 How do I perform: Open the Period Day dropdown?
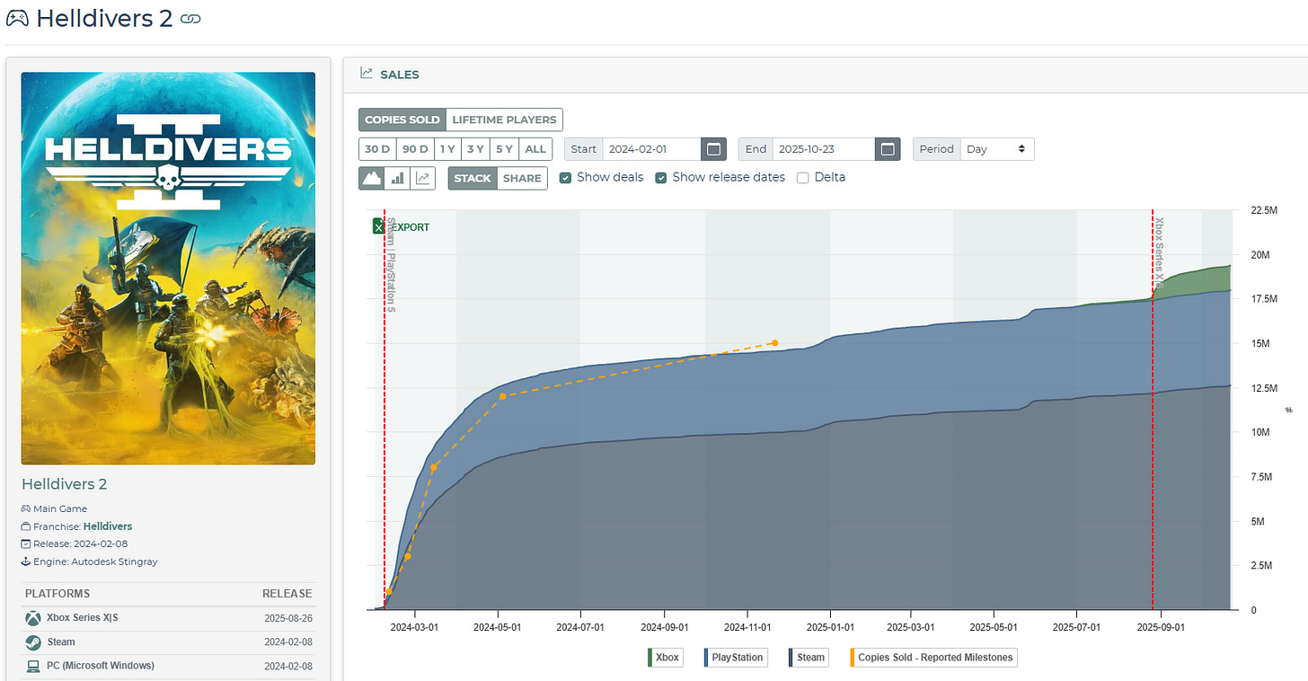(997, 149)
